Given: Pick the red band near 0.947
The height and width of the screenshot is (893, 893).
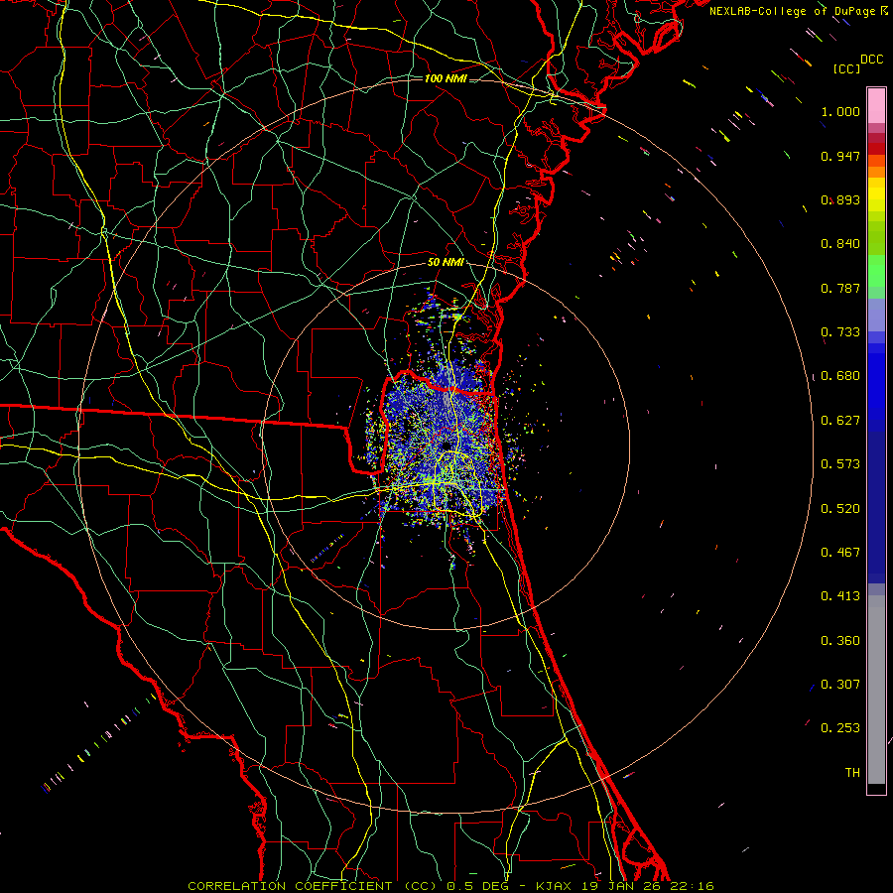Looking at the screenshot, I should pyautogui.click(x=876, y=149).
